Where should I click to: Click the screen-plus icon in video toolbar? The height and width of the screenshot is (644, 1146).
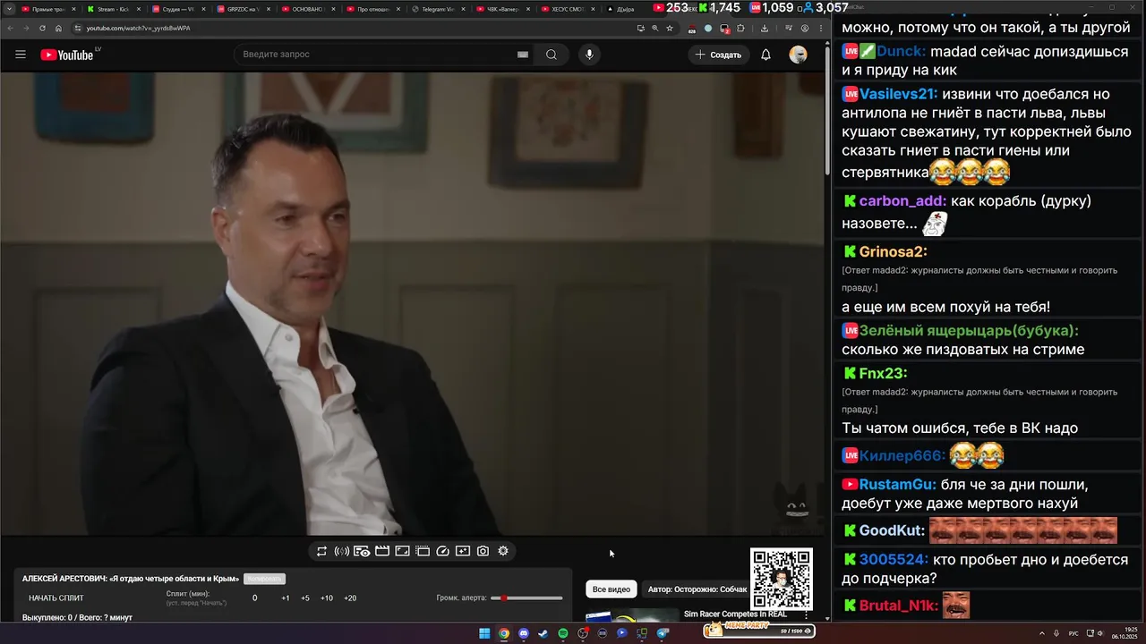(x=463, y=551)
